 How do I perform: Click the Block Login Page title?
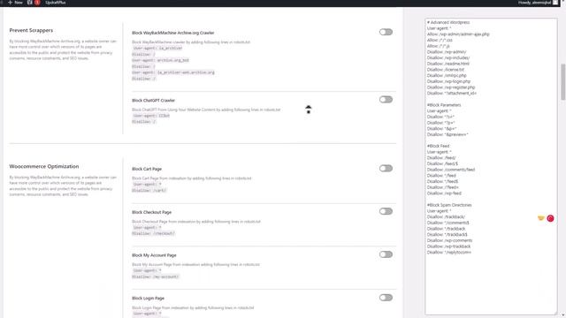pos(148,299)
